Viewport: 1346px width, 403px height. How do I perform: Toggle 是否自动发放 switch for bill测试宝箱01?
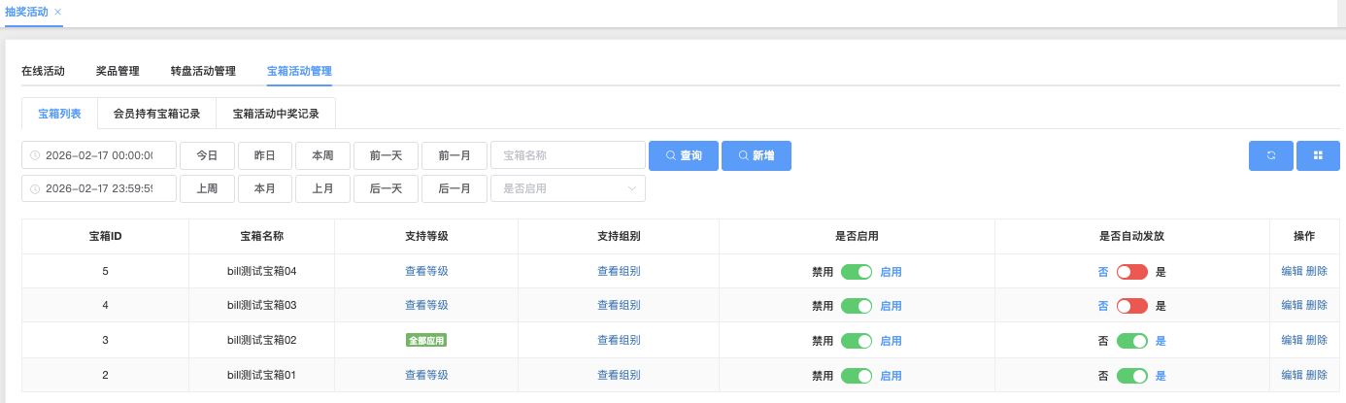pyautogui.click(x=1131, y=376)
